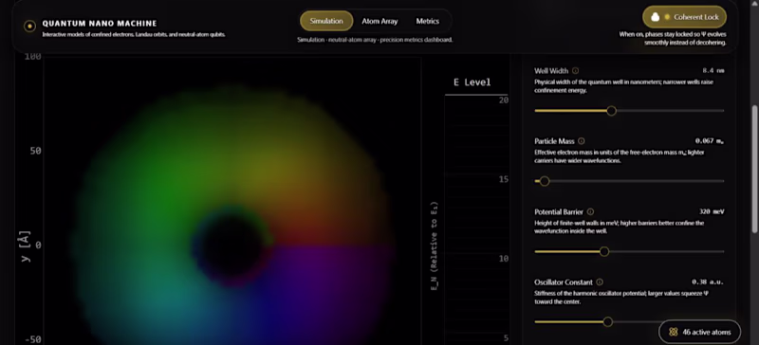Click the lock icon in Coherent Lock

656,17
